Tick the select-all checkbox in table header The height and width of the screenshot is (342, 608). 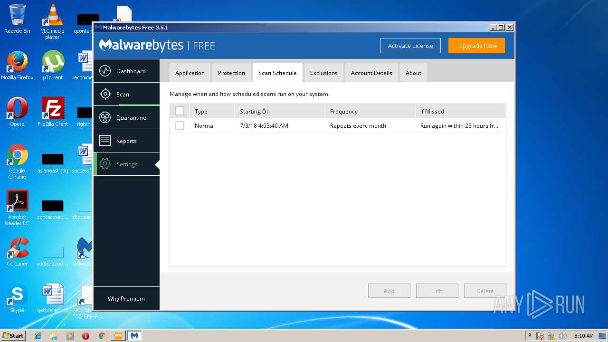click(180, 111)
